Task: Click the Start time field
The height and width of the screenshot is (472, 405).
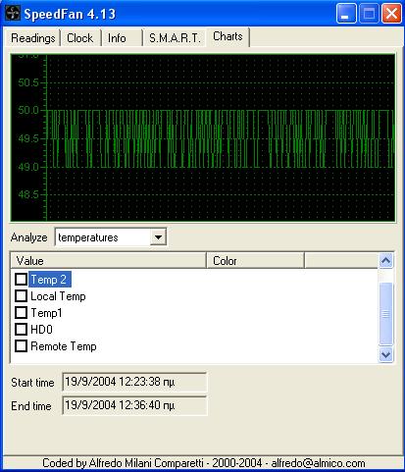Action: click(x=134, y=382)
